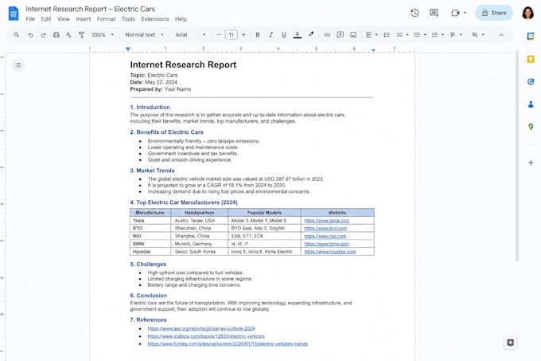Open the Google account avatar
The width and height of the screenshot is (541, 361).
click(x=528, y=13)
